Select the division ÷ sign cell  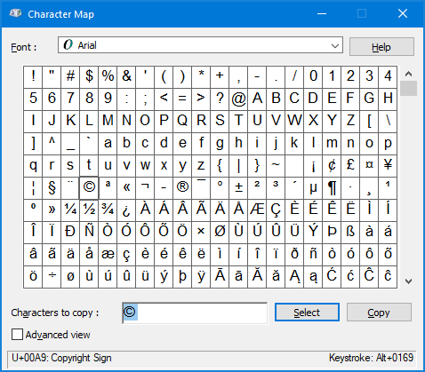52,277
